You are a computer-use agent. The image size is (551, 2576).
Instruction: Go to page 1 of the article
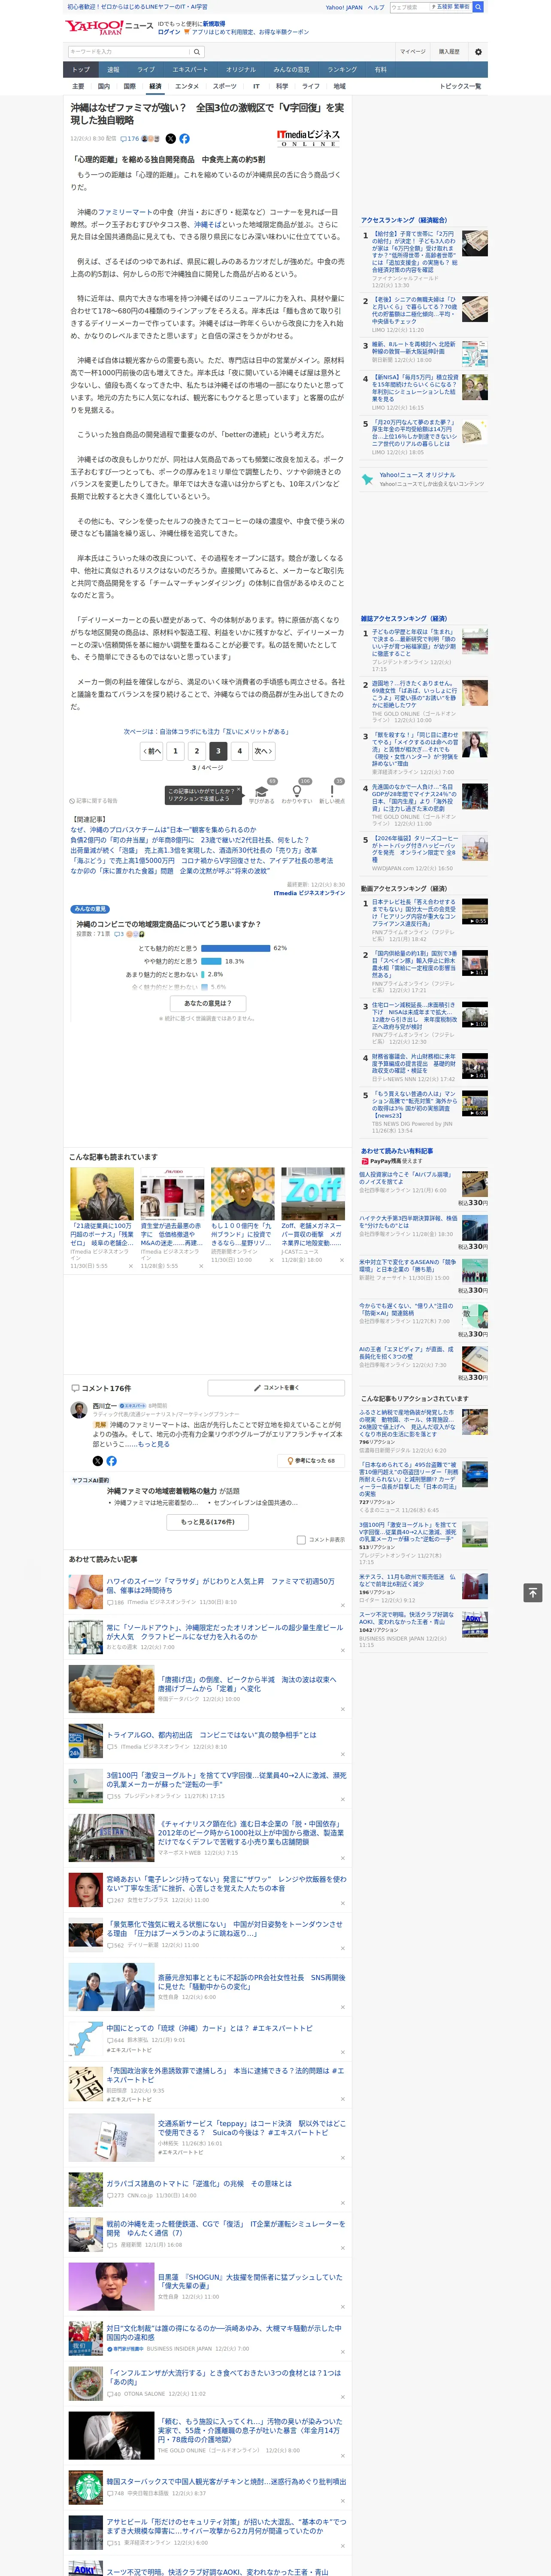[175, 751]
